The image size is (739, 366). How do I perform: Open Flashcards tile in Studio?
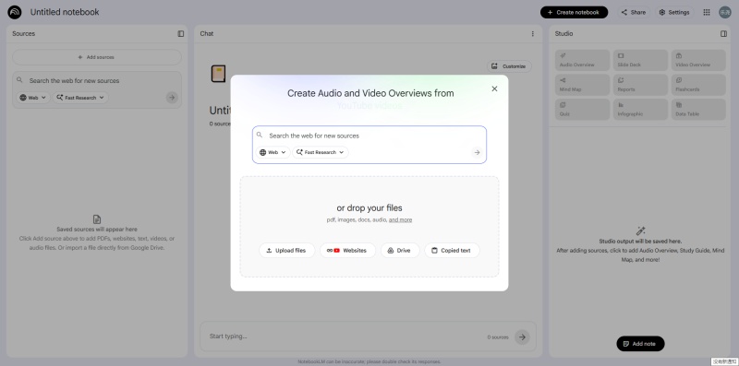pyautogui.click(x=698, y=85)
